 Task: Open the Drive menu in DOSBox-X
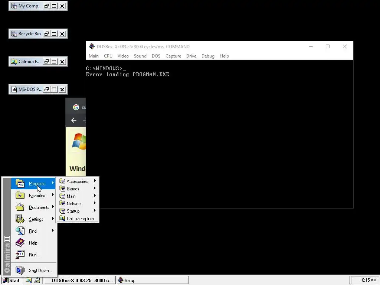click(x=191, y=56)
